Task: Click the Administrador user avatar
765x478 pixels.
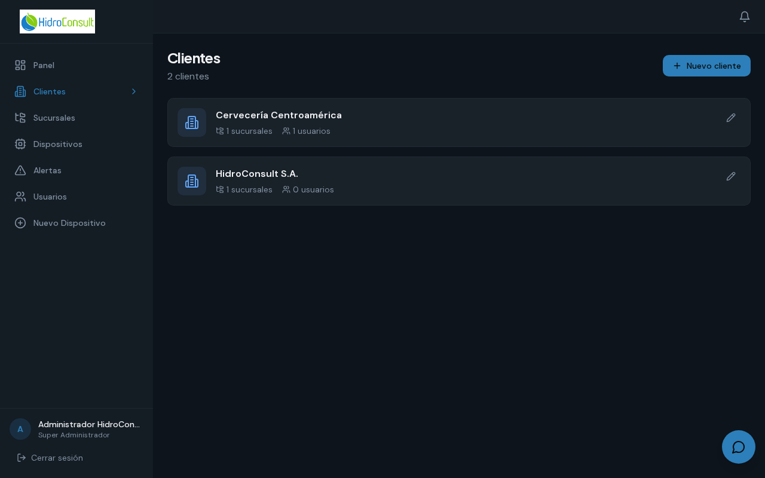Action: (20, 429)
